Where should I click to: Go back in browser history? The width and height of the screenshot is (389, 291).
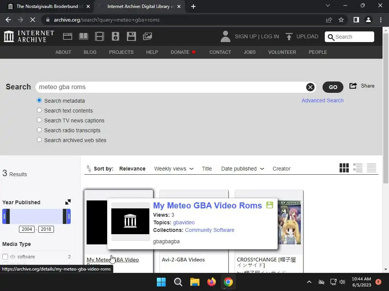click(8, 20)
